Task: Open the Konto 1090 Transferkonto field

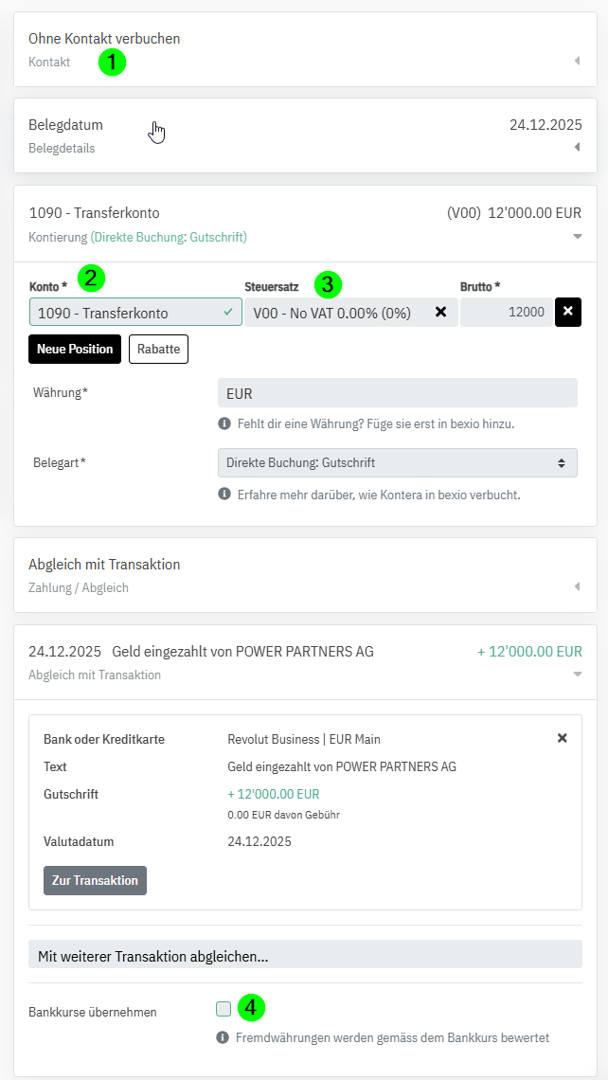Action: pos(135,312)
